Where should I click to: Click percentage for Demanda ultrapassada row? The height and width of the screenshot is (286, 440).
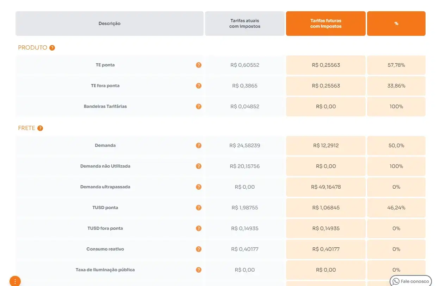pos(396,187)
